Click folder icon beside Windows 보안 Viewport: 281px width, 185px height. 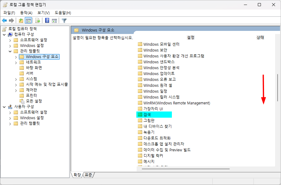pyautogui.click(x=140, y=50)
